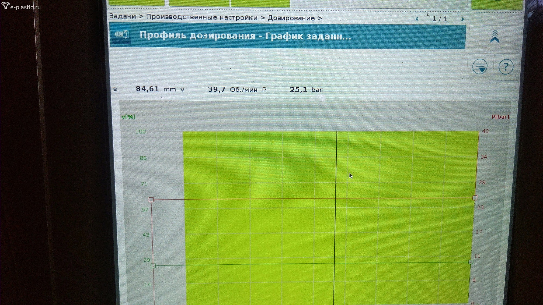
Task: Select right green speed curve handle
Action: point(471,262)
